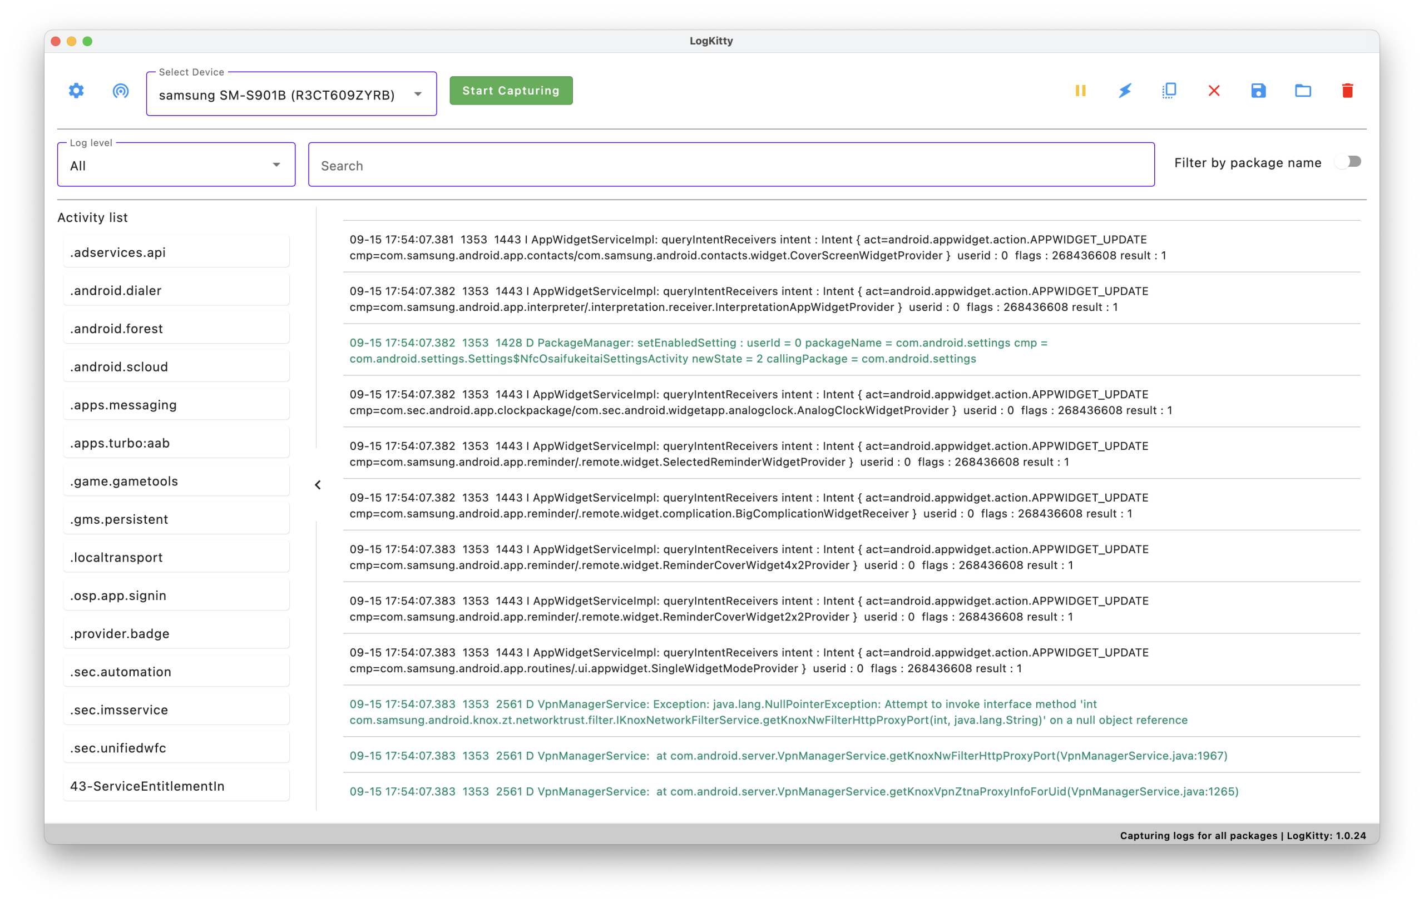Select .provider.badge activity
This screenshot has height=903, width=1424.
(x=176, y=633)
